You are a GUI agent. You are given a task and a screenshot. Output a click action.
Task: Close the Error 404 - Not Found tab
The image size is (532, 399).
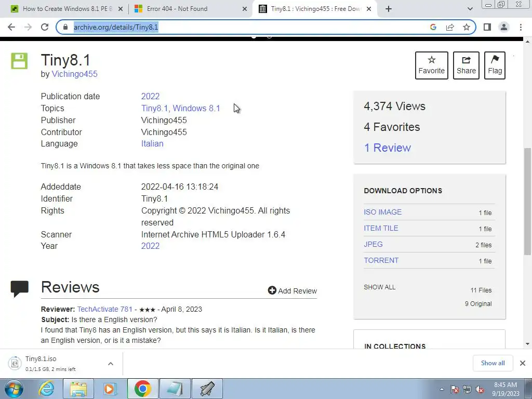point(245,9)
